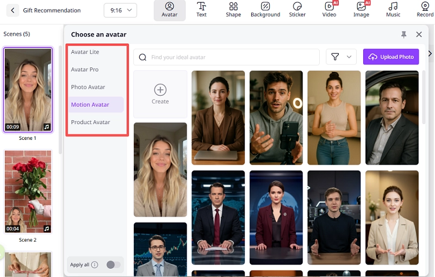Select the Photo Avatar tab
The width and height of the screenshot is (435, 277).
[x=96, y=87]
